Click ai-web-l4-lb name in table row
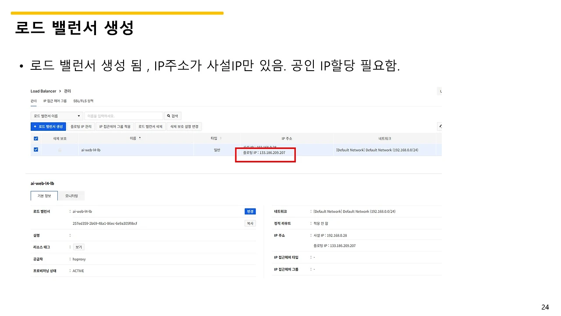This screenshot has height=316, width=561. click(91, 150)
